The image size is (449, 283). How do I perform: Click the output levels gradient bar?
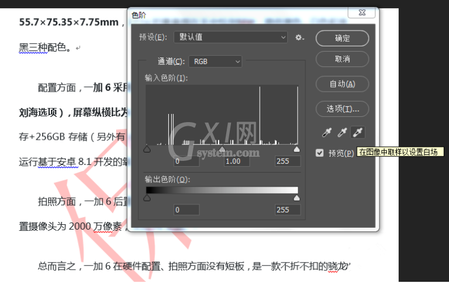pos(222,190)
